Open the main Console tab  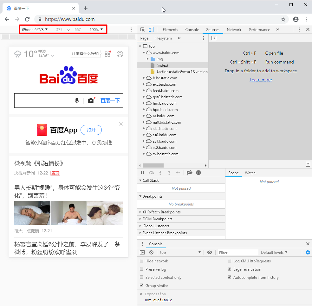[x=192, y=29]
